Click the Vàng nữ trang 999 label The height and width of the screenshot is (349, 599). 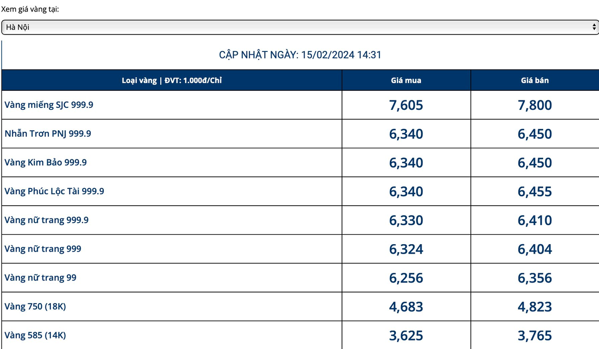[x=42, y=249]
